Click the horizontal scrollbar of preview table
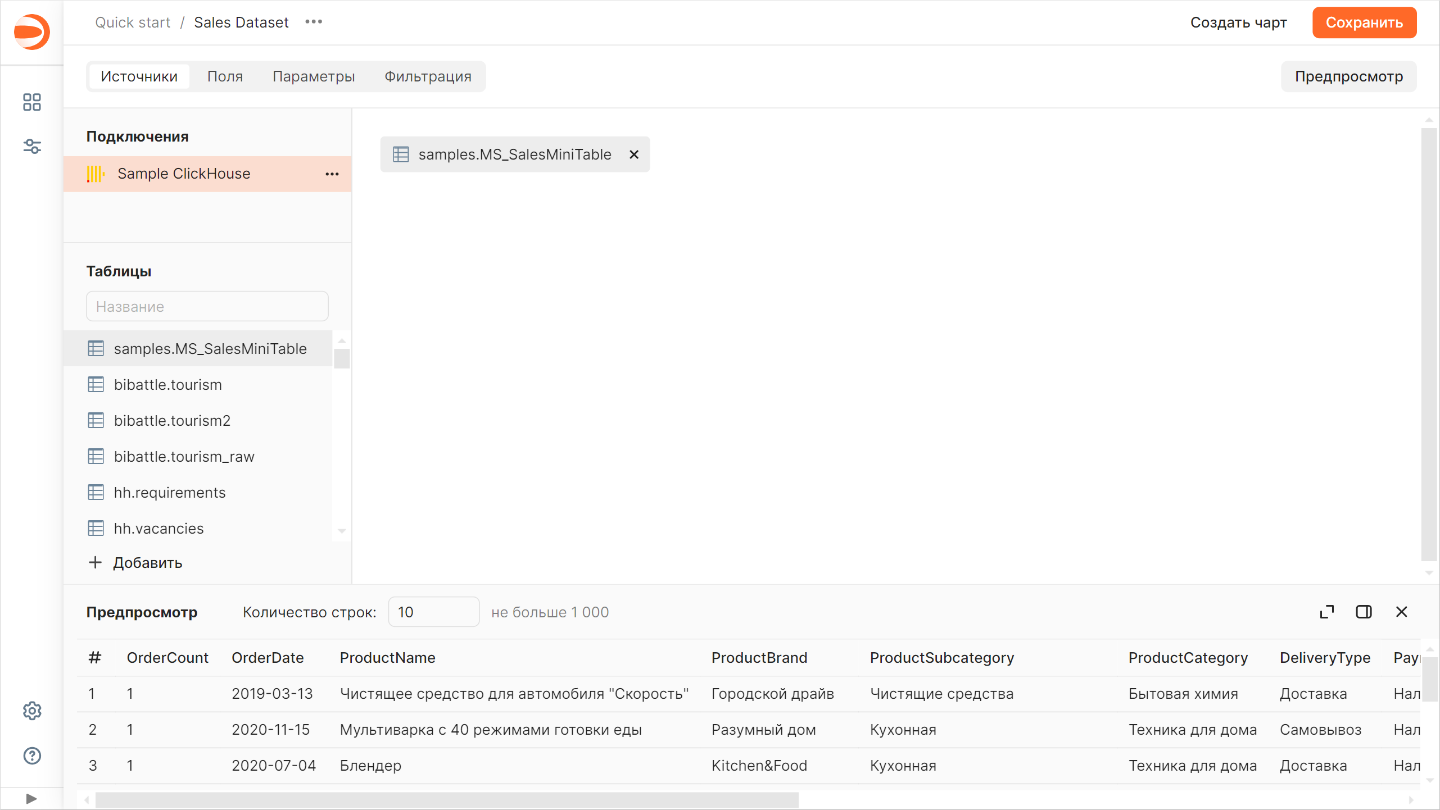The width and height of the screenshot is (1440, 810). pyautogui.click(x=446, y=799)
